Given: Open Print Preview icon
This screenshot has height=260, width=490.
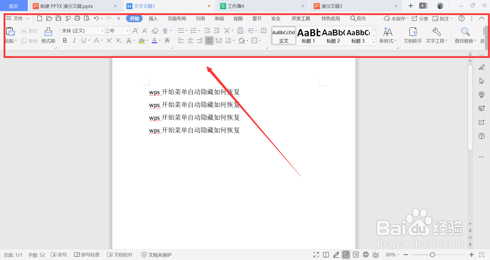Looking at the screenshot, I should click(x=87, y=18).
